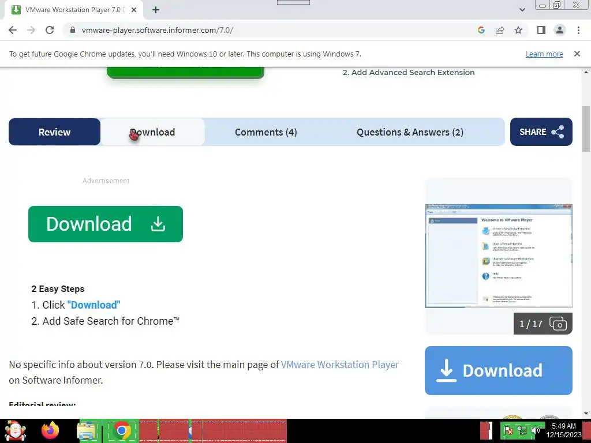Close the VMware Workstation Player tab
Viewport: 591px width, 443px height.
[x=134, y=10]
